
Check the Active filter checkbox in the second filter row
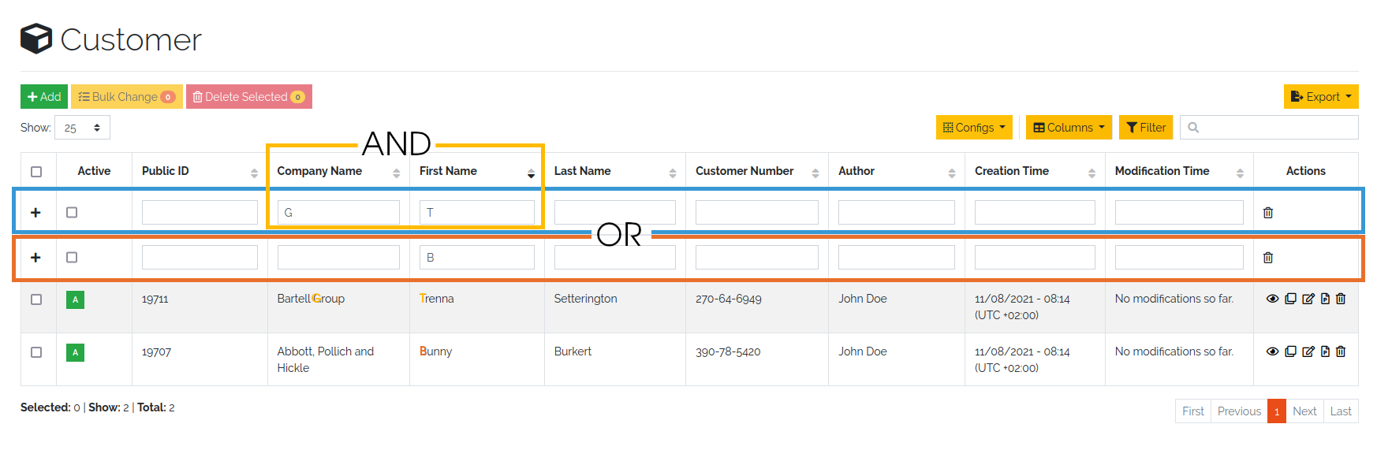click(x=72, y=257)
